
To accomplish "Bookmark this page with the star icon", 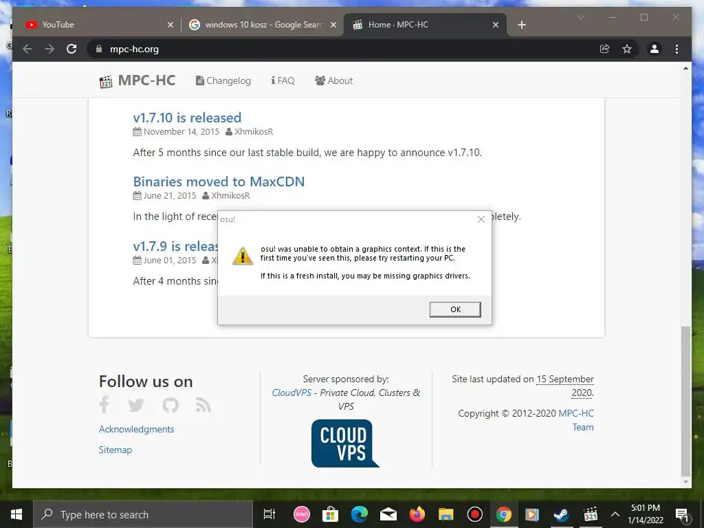I will point(627,49).
